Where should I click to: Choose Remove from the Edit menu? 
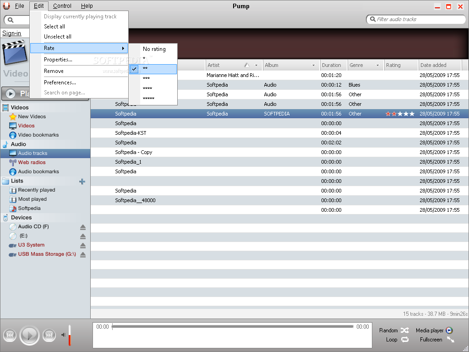pyautogui.click(x=79, y=71)
